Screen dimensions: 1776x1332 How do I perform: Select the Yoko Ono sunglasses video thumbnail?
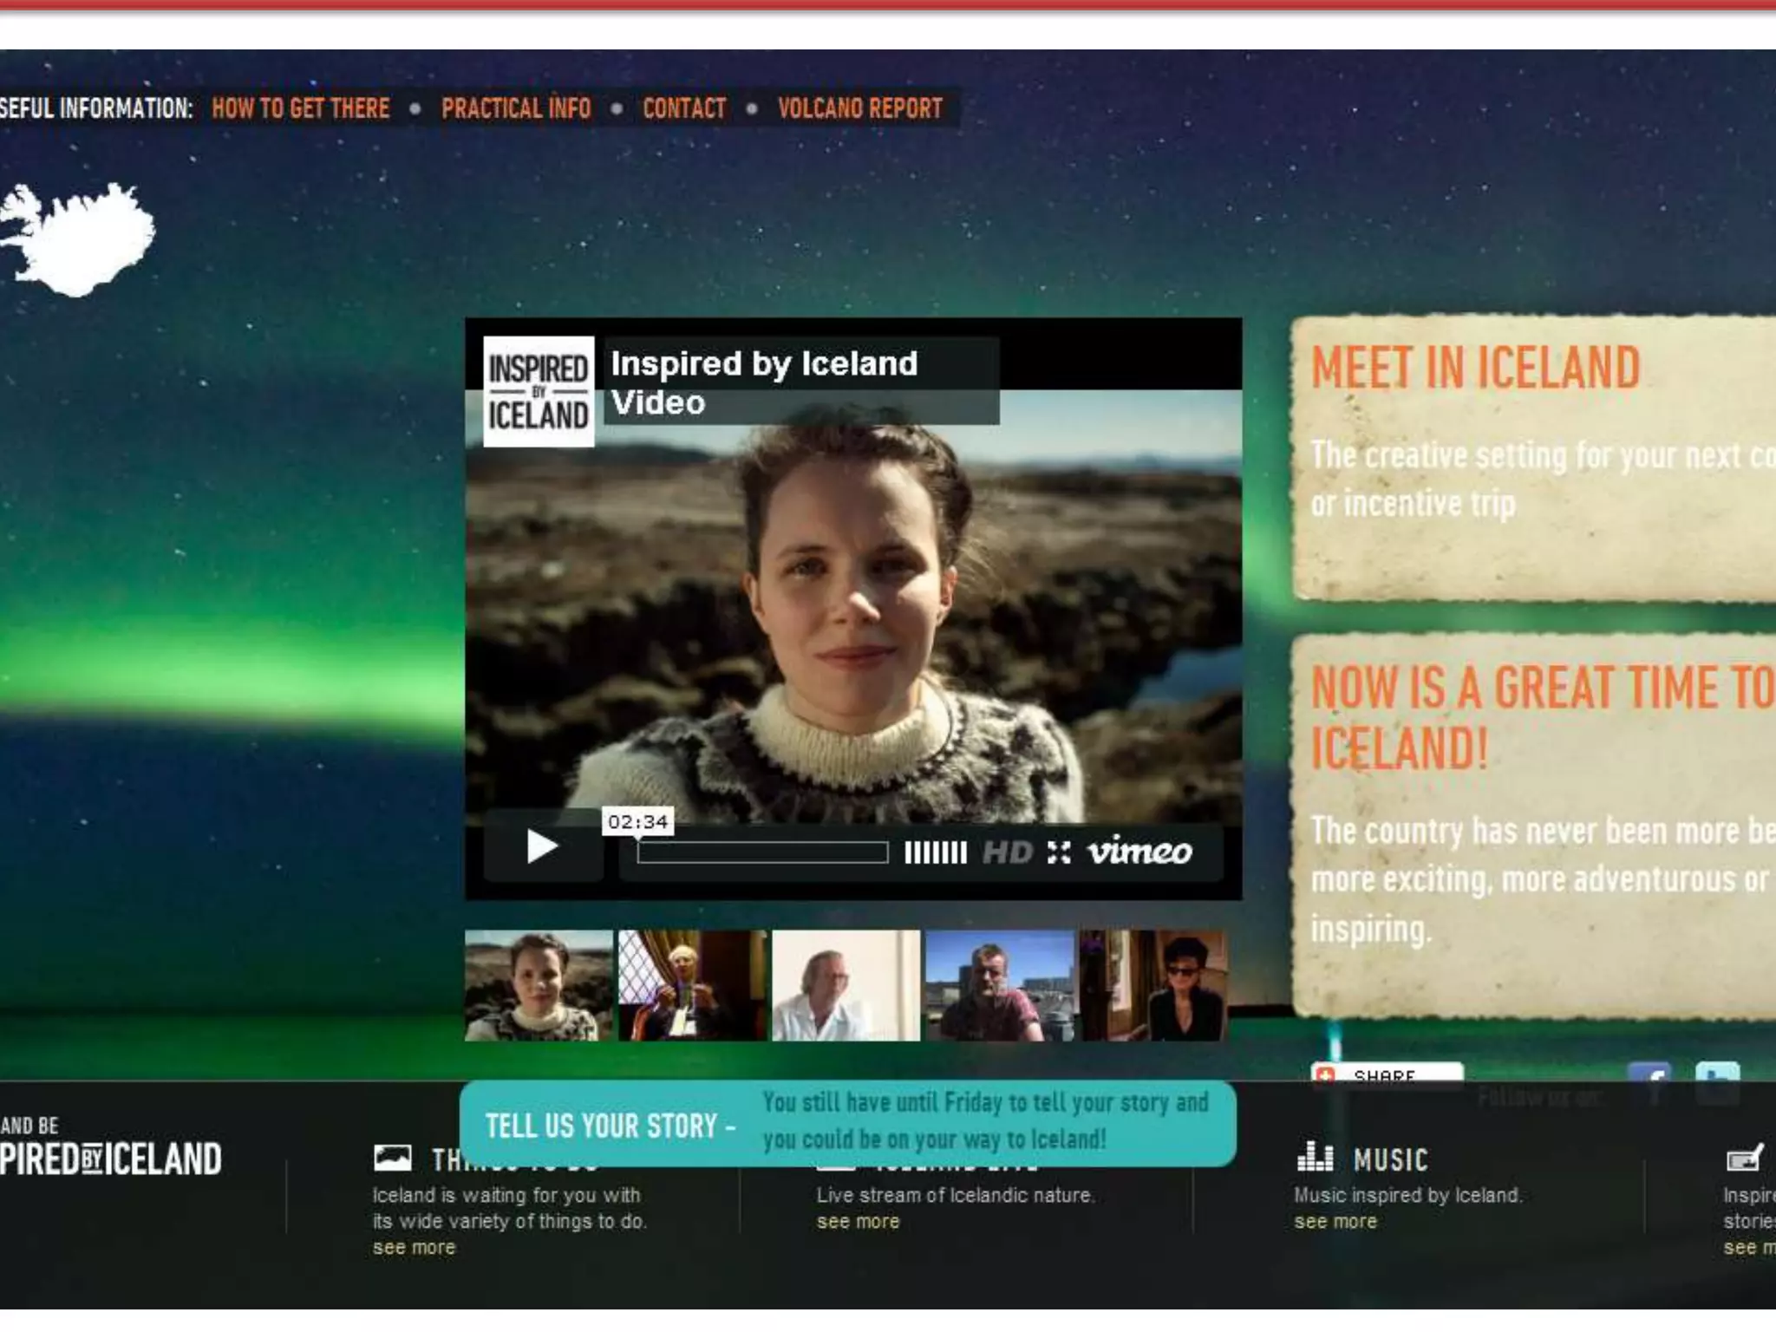click(1154, 986)
